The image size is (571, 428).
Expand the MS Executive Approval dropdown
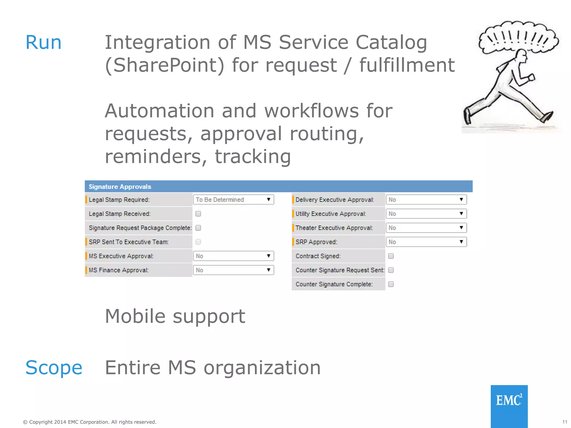pos(233,256)
